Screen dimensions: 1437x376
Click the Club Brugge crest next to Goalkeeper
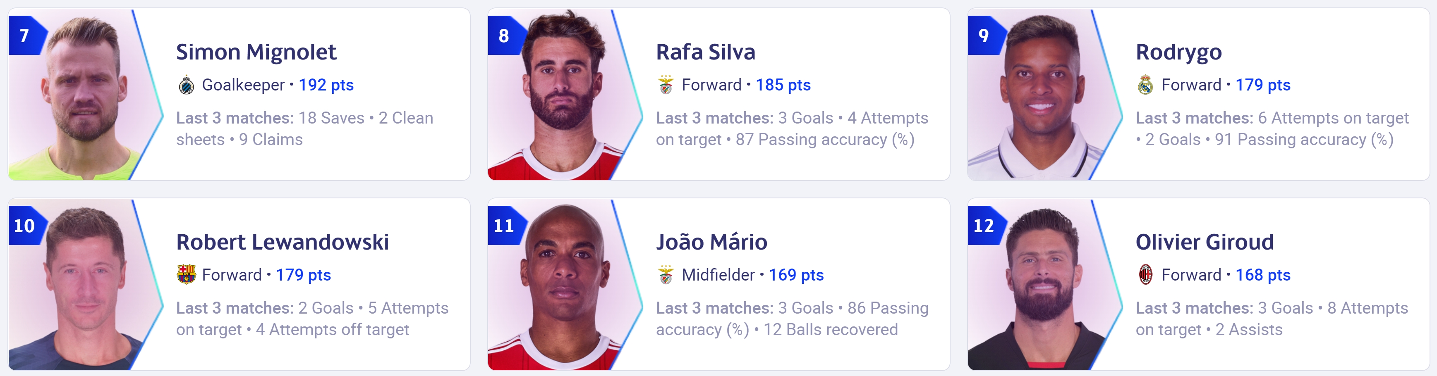(x=186, y=85)
